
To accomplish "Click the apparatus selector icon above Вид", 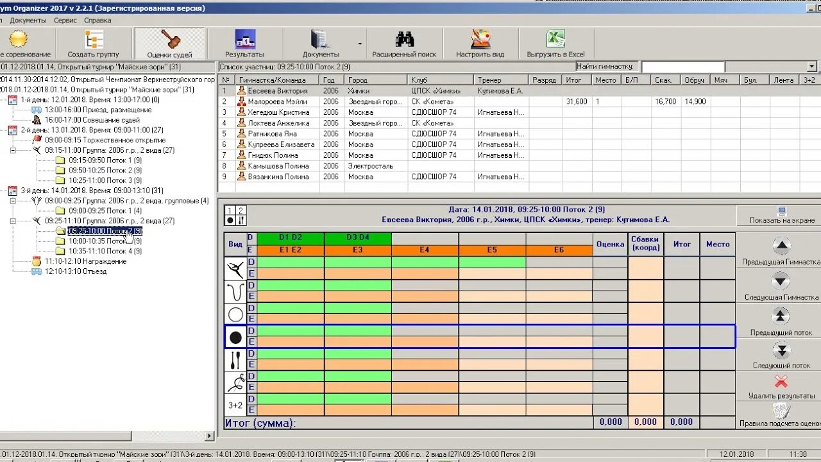I will point(235,215).
